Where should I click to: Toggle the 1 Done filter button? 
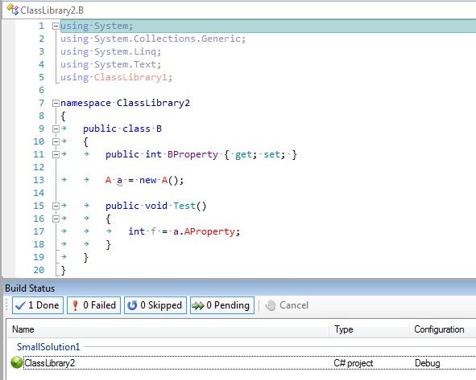(38, 305)
